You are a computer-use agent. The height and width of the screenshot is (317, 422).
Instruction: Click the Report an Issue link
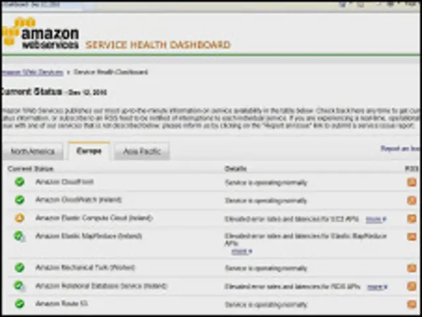[400, 148]
